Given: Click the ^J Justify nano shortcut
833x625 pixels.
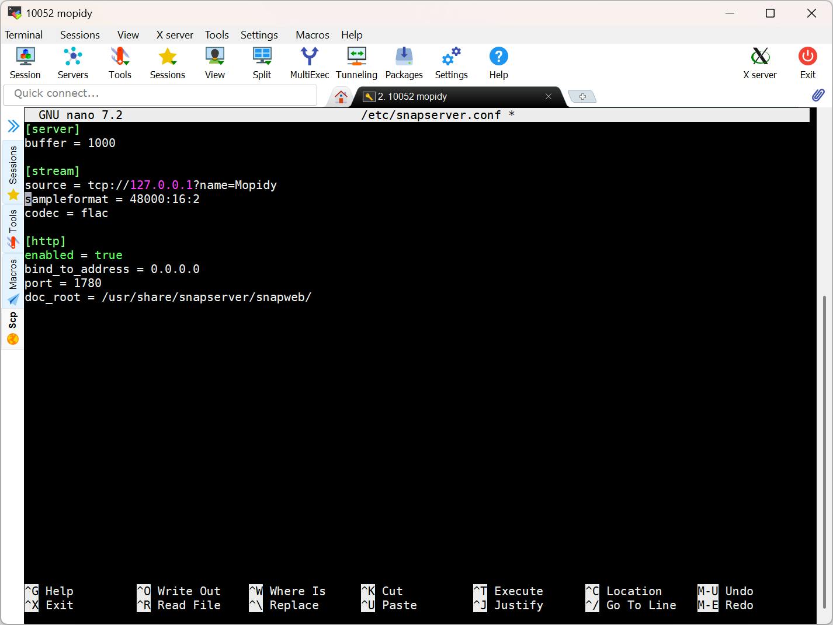Looking at the screenshot, I should coord(508,605).
